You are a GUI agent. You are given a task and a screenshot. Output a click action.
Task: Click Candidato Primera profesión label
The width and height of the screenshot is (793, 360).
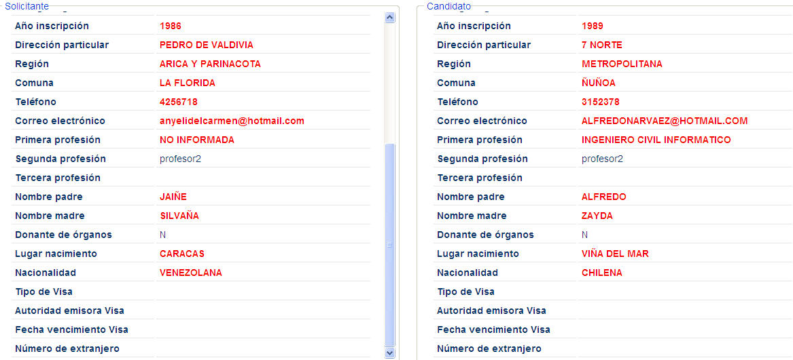[480, 140]
